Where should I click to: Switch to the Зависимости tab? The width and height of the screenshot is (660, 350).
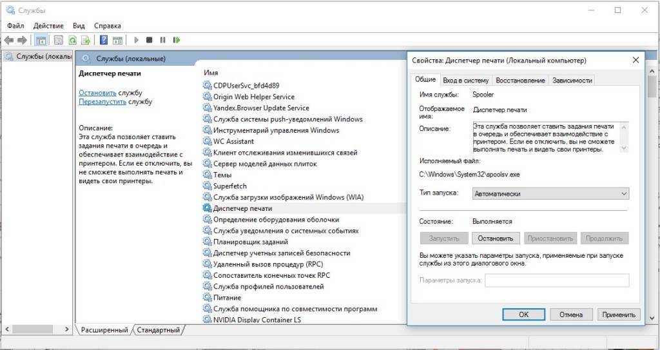[572, 81]
